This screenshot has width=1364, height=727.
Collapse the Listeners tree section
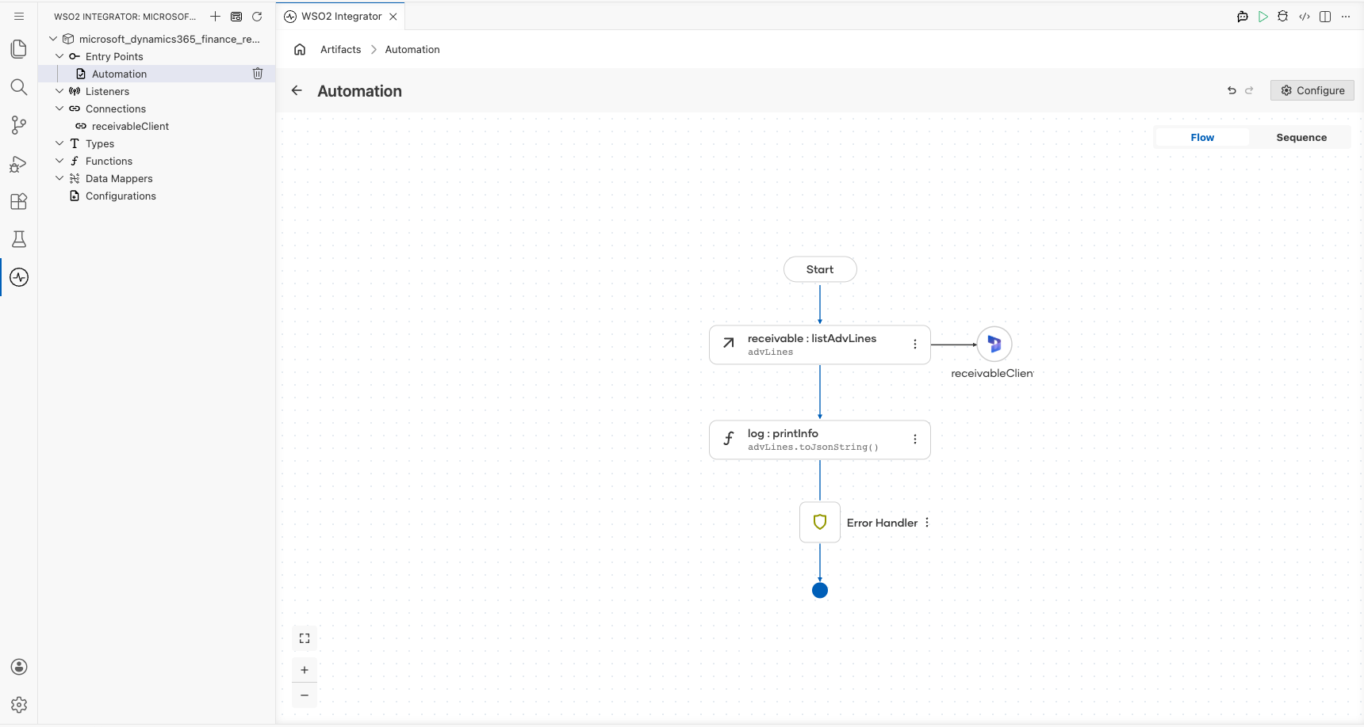(59, 91)
